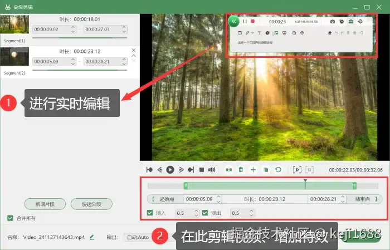Click the Segment[1] label text
Viewport: 390px width, 250px height.
14,41
